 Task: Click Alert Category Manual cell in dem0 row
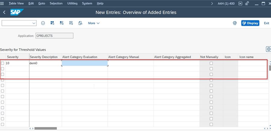coord(131,63)
